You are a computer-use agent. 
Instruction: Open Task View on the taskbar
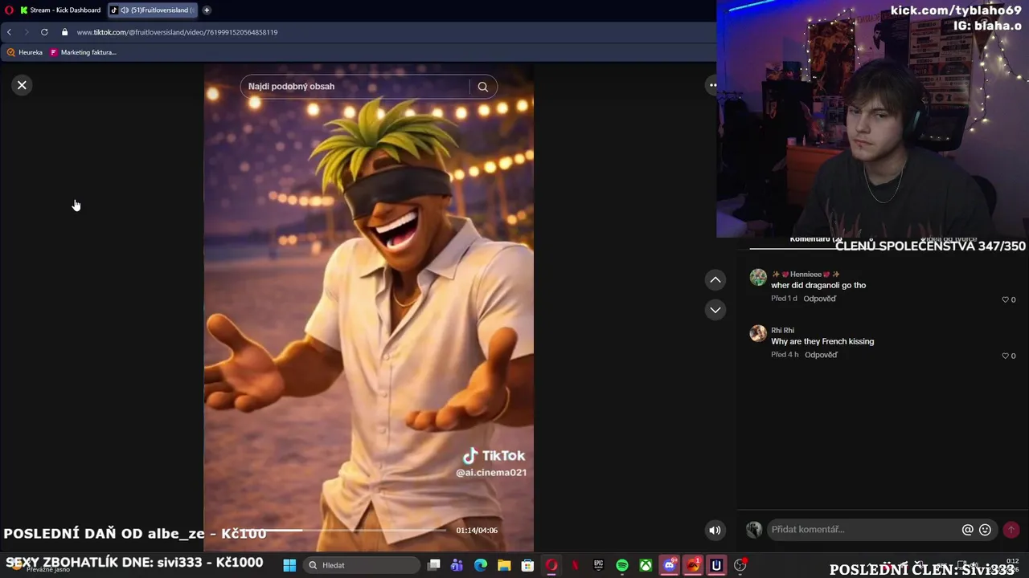[434, 565]
